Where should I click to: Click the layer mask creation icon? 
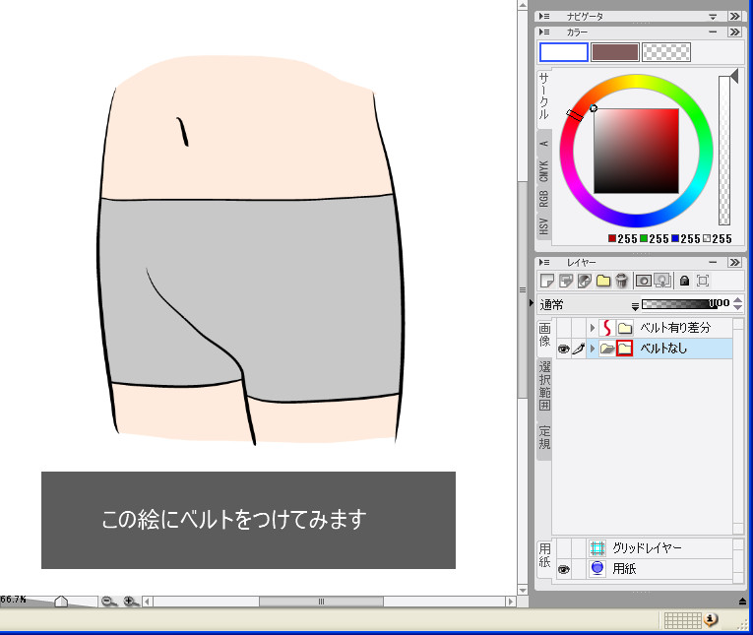(x=643, y=281)
